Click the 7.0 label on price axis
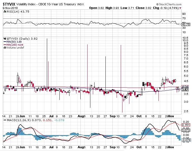Screen dimensions: 193x151 coord(186,59)
